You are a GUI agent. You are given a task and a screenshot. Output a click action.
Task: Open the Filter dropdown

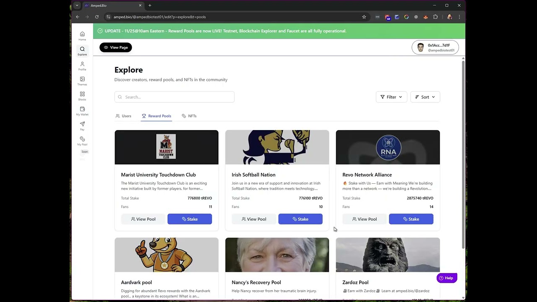[391, 97]
